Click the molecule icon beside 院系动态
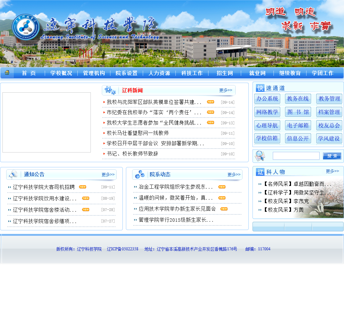Viewport: 344px width, 313px height. pos(140,174)
